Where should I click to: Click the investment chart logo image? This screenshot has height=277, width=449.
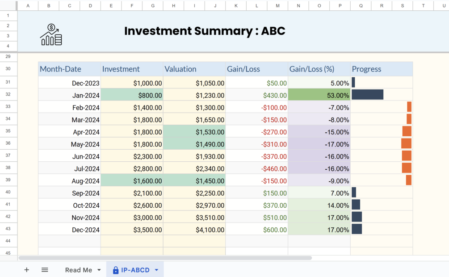[51, 35]
